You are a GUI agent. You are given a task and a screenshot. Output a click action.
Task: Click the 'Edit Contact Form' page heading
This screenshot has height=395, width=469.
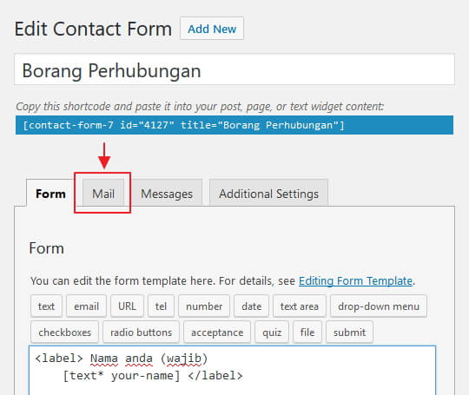tap(93, 29)
